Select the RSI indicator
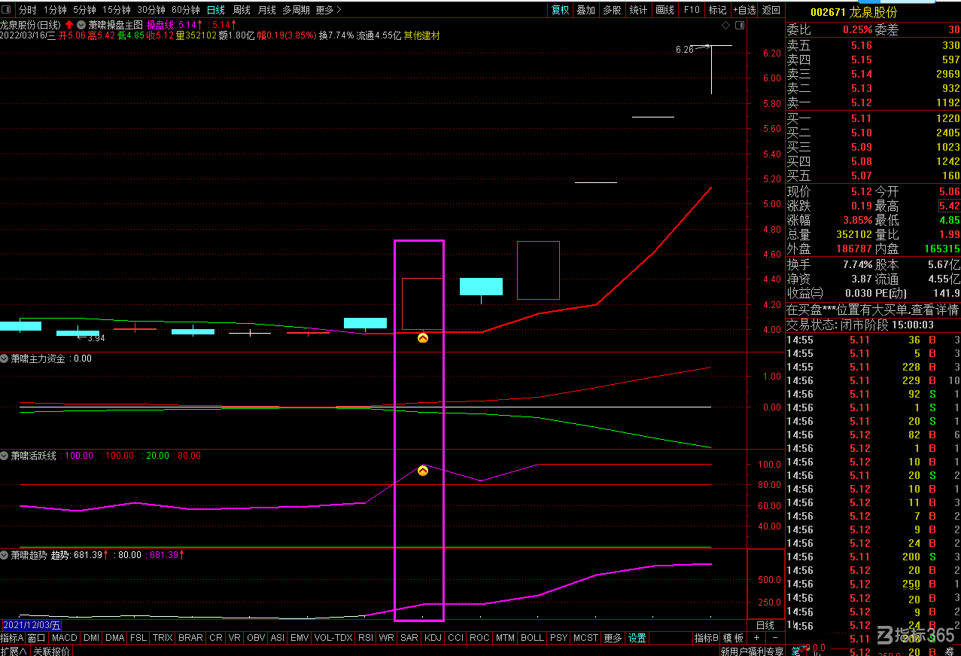The image size is (961, 656). tap(366, 638)
